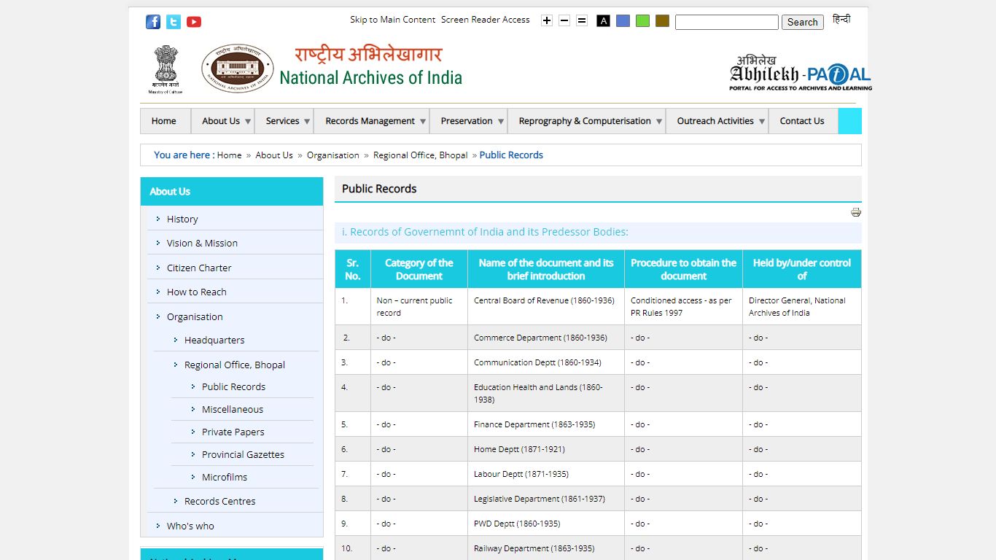Select the blue theme swatch
The width and height of the screenshot is (996, 560).
[x=623, y=20]
